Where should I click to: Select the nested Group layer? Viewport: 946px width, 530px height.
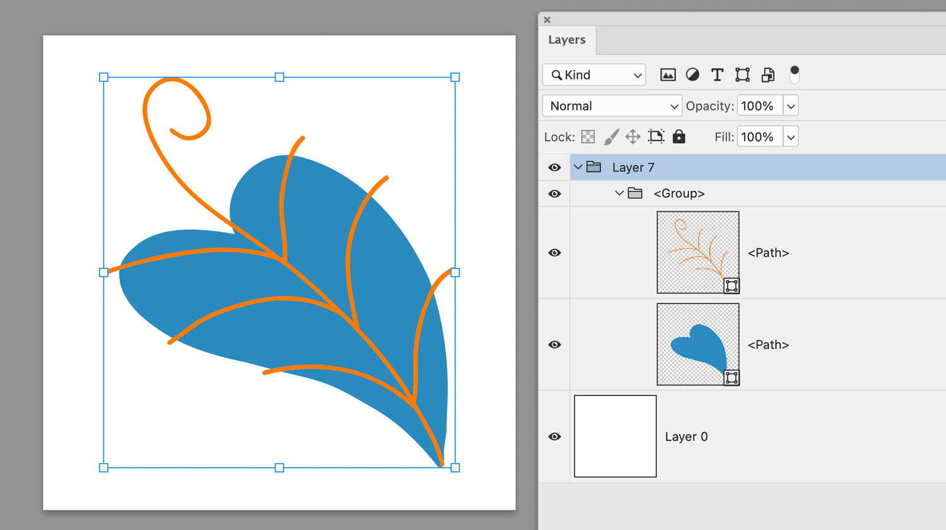pyautogui.click(x=679, y=193)
